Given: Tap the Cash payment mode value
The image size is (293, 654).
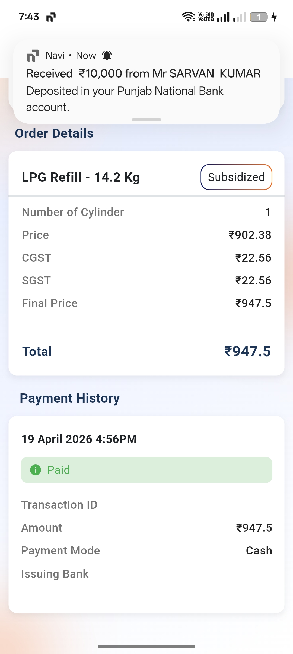Looking at the screenshot, I should tap(259, 551).
